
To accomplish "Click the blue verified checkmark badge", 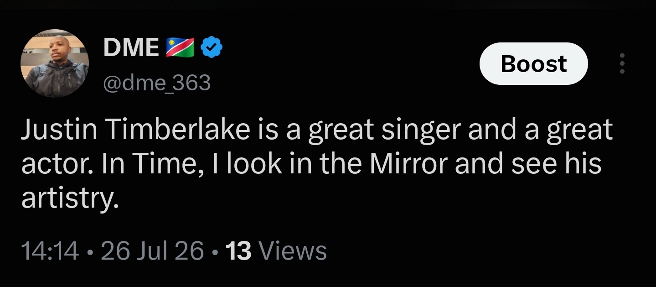I will (x=212, y=47).
